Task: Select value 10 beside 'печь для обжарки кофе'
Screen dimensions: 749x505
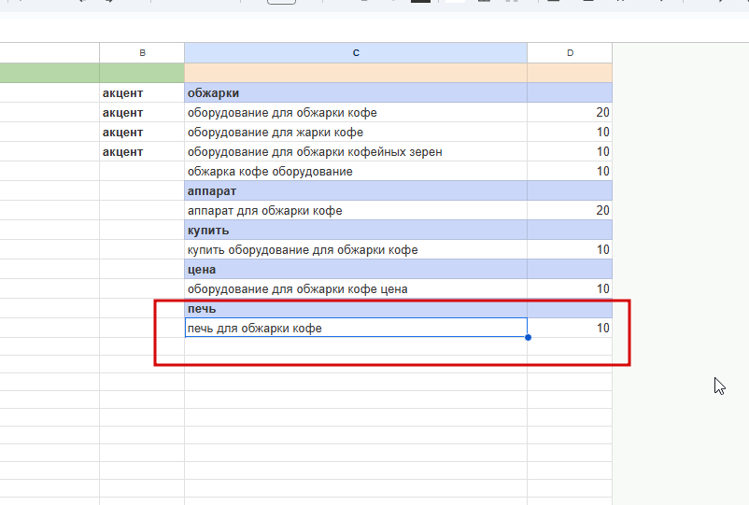Action: pyautogui.click(x=570, y=328)
